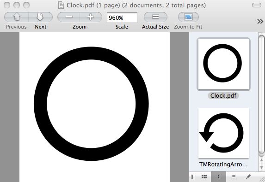Image resolution: width=265 pixels, height=182 pixels.
Task: Hide sidebar using leftmost view icon
Action: 192,177
